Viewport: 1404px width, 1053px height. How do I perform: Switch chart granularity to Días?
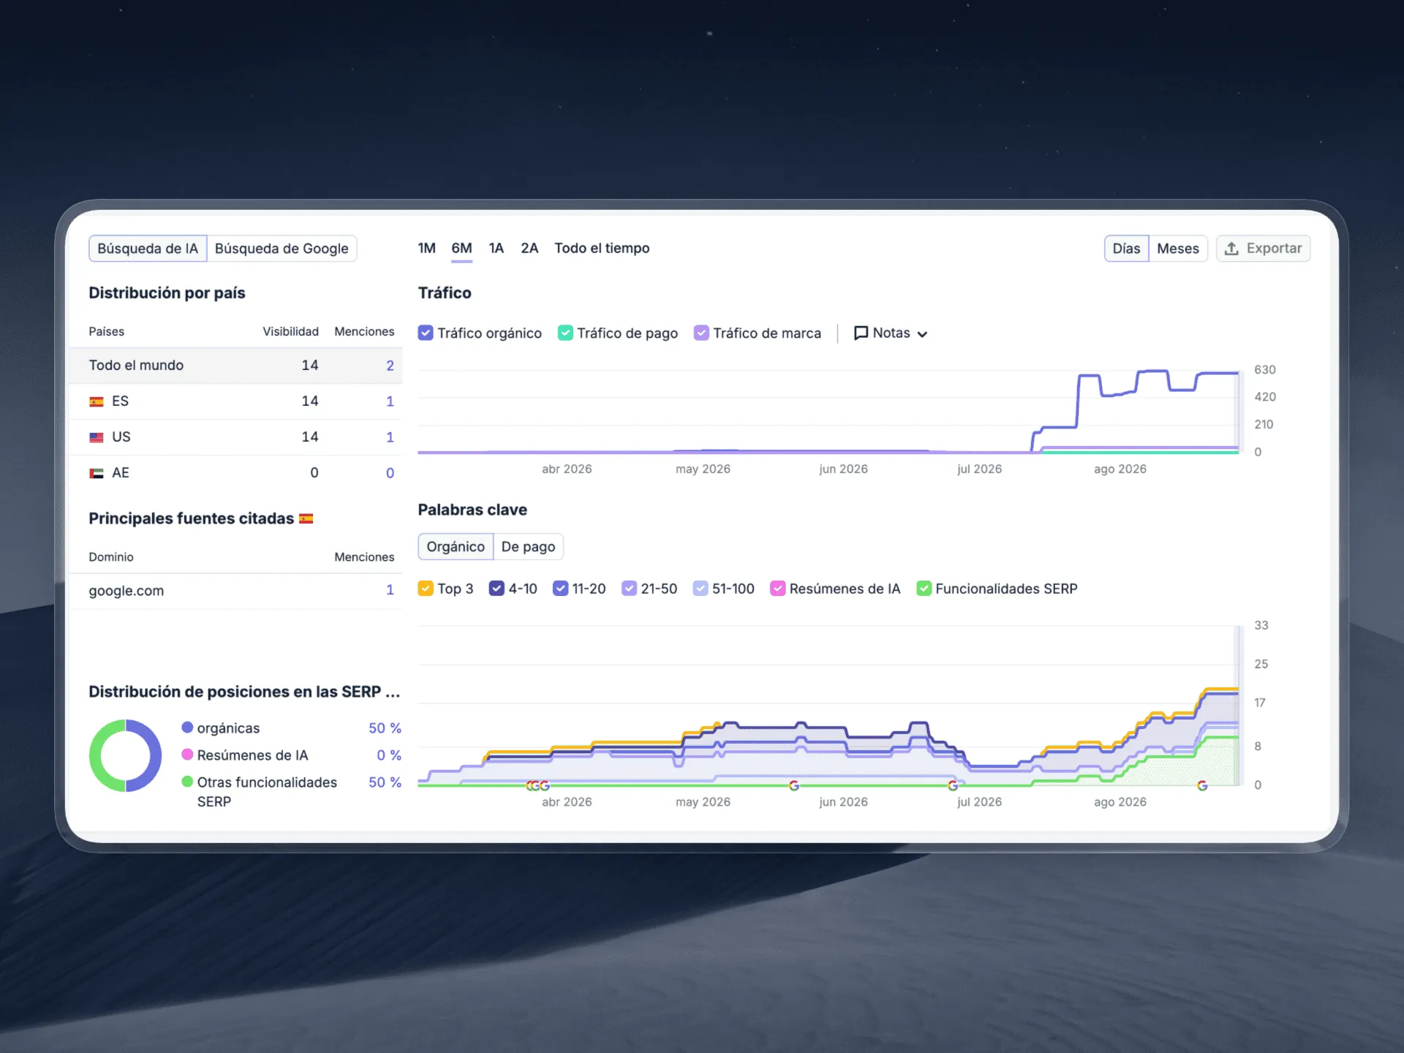click(x=1126, y=249)
